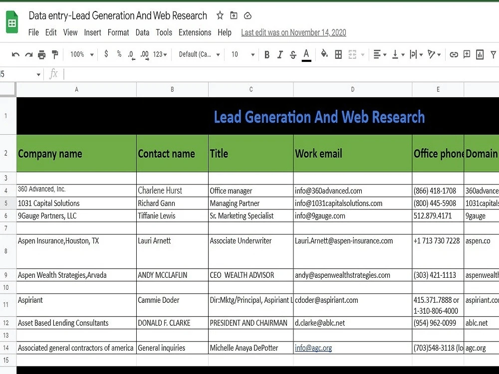Image resolution: width=499 pixels, height=374 pixels.
Task: Open the Format menu
Action: tap(118, 32)
